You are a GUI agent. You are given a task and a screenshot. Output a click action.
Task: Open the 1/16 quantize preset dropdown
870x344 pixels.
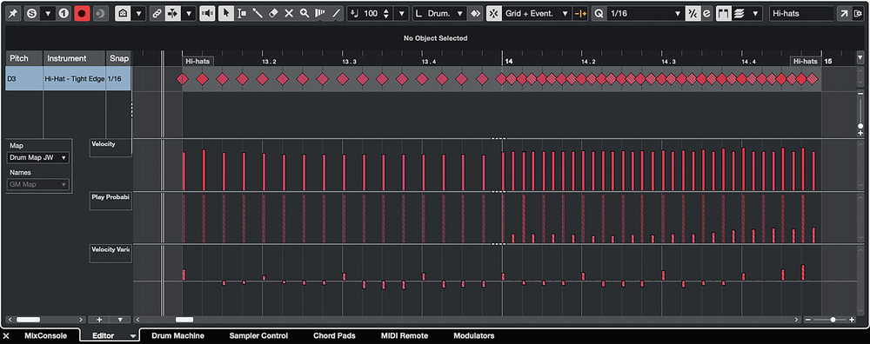tap(645, 13)
